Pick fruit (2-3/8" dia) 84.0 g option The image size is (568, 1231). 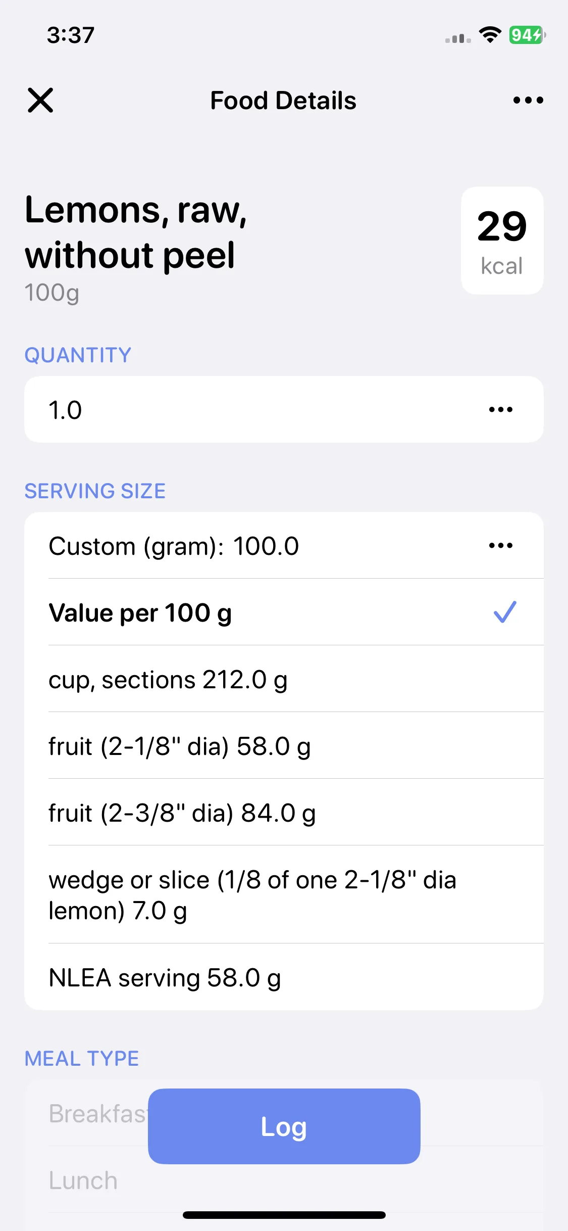pos(284,812)
